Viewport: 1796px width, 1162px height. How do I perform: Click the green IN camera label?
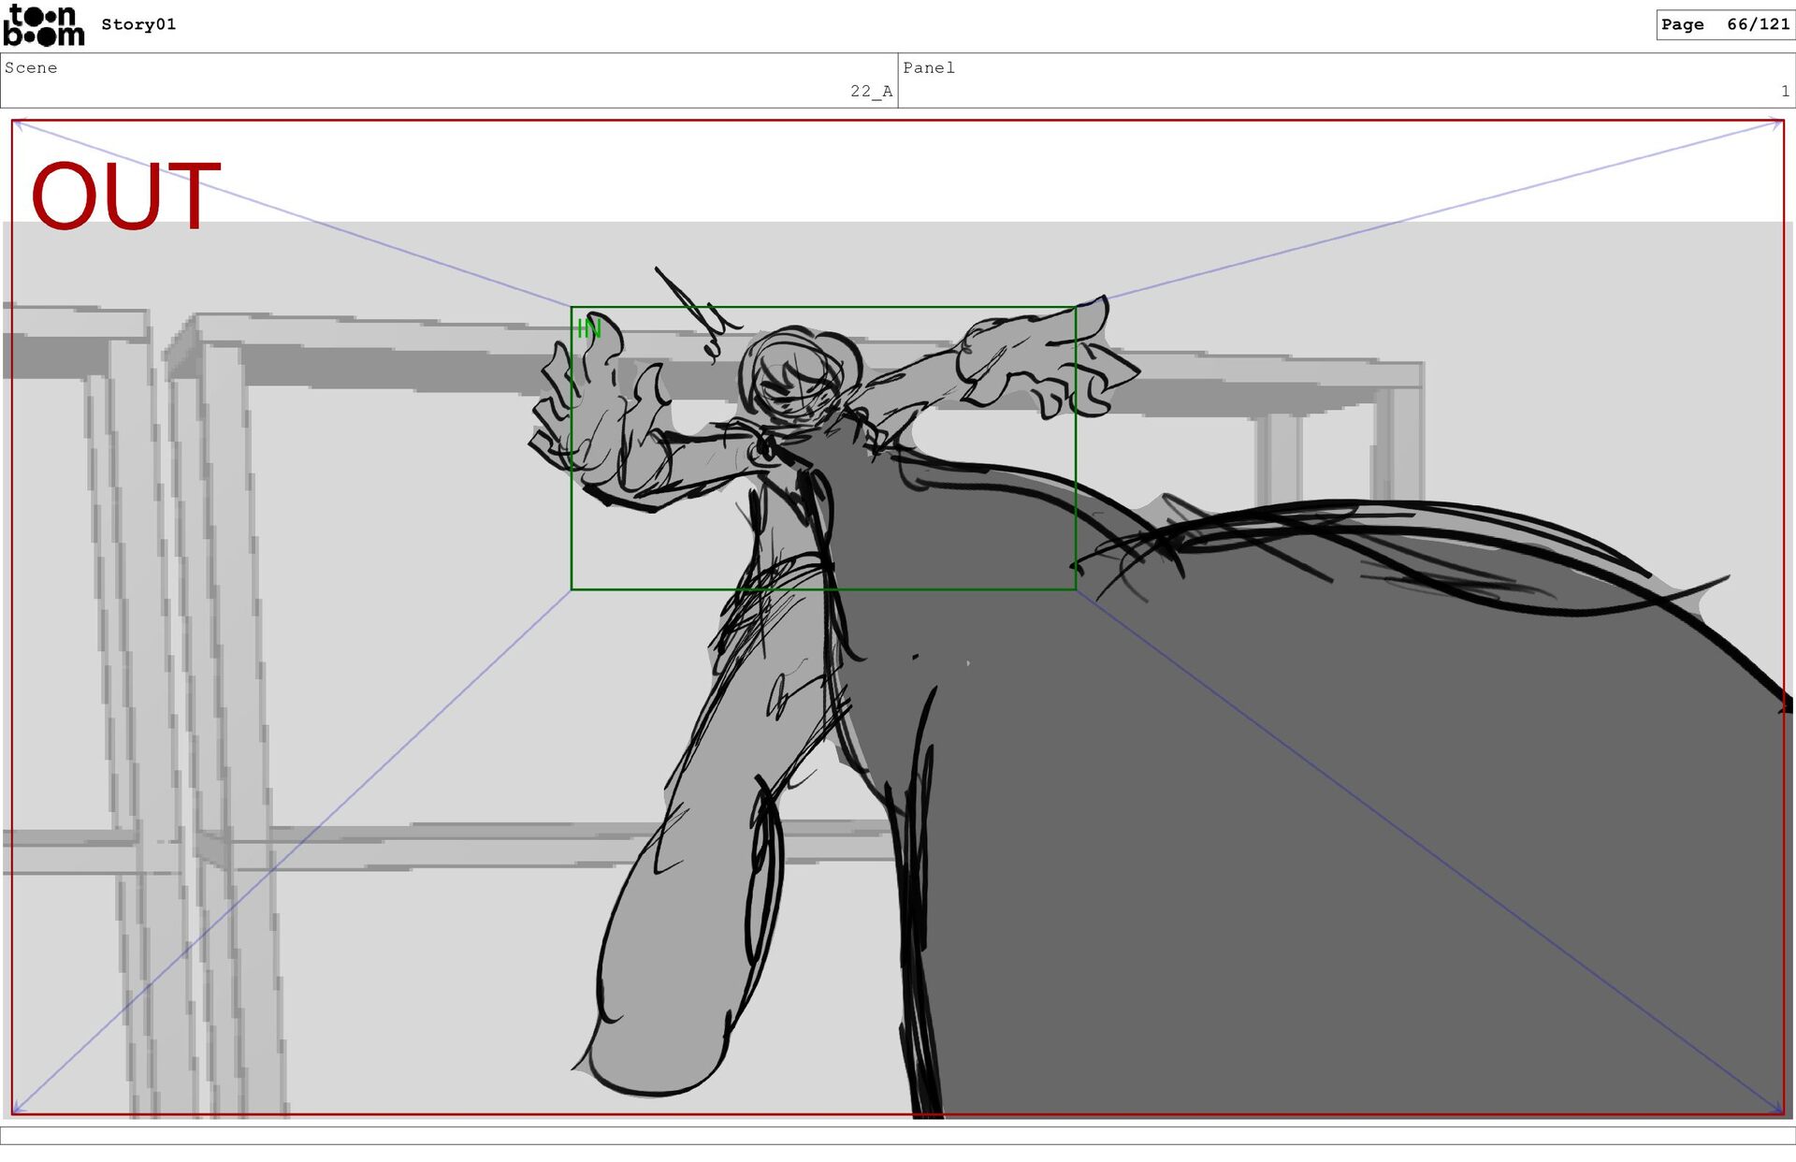[588, 328]
